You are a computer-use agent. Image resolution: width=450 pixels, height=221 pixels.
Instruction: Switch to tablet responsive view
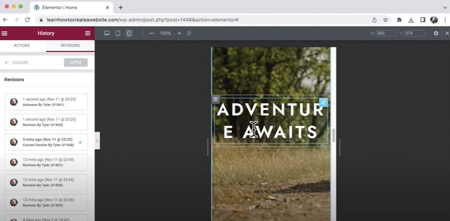(117, 33)
